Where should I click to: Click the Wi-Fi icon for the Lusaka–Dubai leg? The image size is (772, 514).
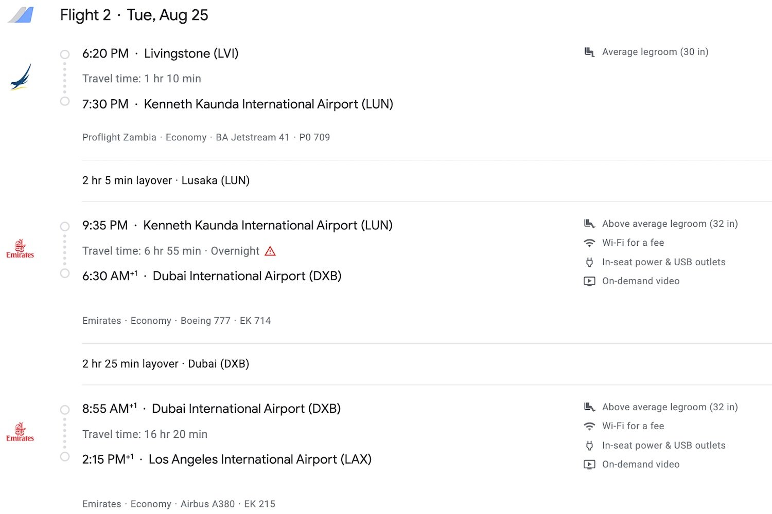pyautogui.click(x=589, y=243)
